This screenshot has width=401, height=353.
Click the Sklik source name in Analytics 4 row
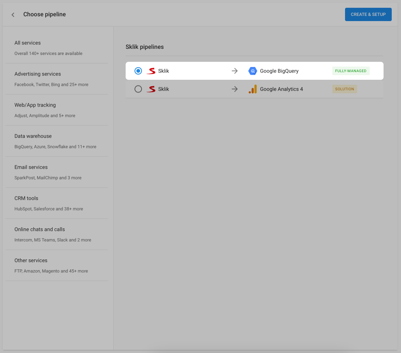pos(163,89)
